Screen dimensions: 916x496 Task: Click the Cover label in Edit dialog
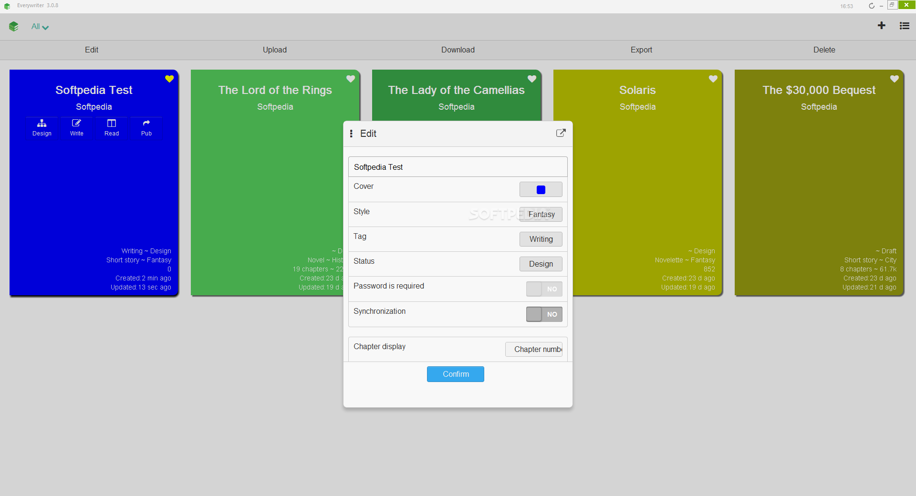click(364, 186)
